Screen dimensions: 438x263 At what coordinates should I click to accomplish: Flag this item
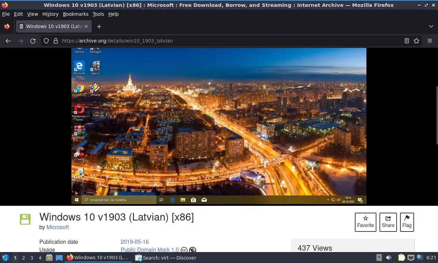[x=407, y=222]
